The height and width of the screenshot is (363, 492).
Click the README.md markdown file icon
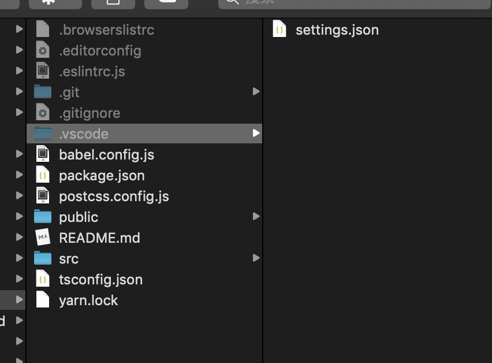click(x=43, y=238)
